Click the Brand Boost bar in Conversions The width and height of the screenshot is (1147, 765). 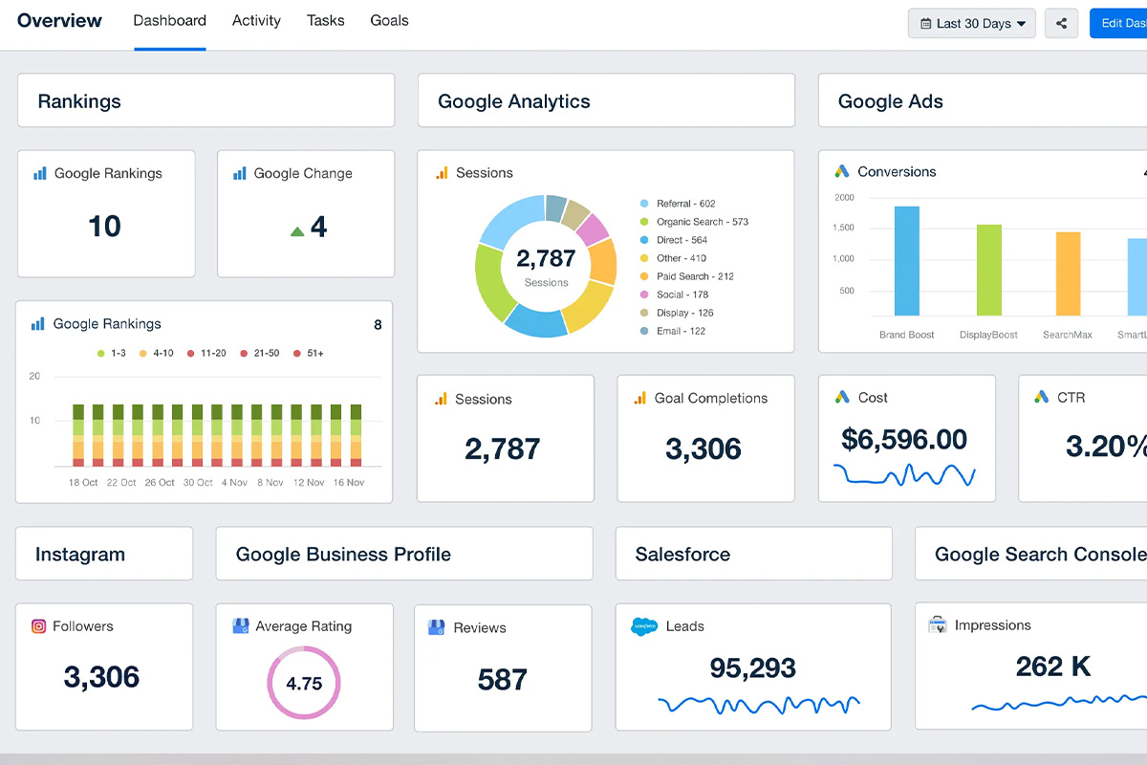coord(906,260)
